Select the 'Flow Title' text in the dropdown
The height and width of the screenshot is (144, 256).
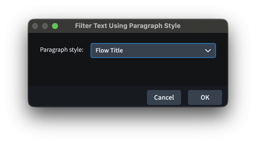[x=109, y=50]
